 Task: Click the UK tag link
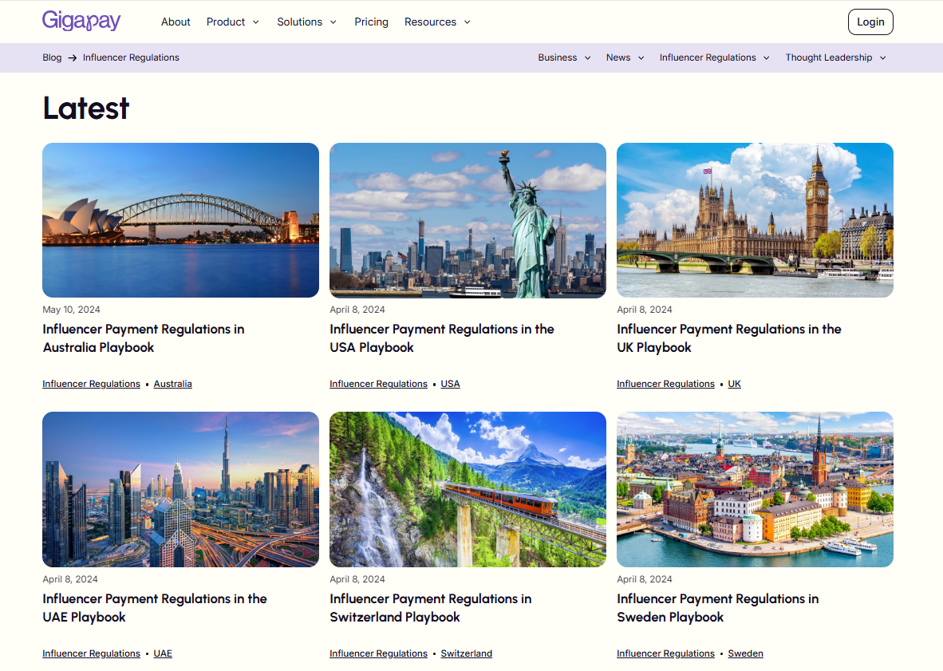(734, 384)
